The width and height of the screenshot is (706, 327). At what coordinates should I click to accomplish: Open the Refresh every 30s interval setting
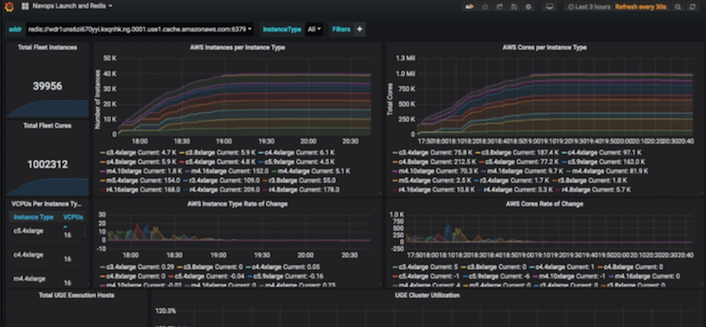point(641,7)
